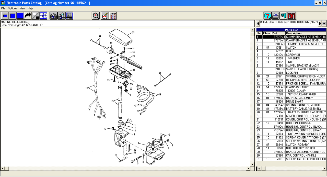
Task: Click parts list horizontal scrollbar right arrow
Action: click(x=324, y=169)
